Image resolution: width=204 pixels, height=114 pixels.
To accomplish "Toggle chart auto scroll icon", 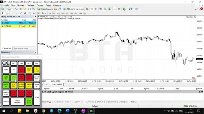I will click(x=115, y=9).
